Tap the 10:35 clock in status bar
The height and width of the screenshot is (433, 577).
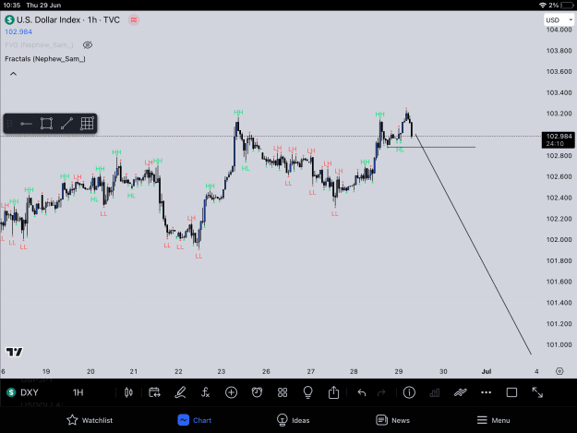click(x=12, y=6)
